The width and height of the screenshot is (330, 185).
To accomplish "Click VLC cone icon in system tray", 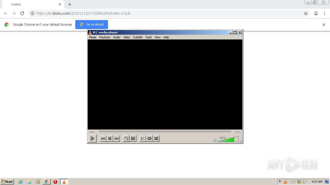I will pyautogui.click(x=285, y=182).
